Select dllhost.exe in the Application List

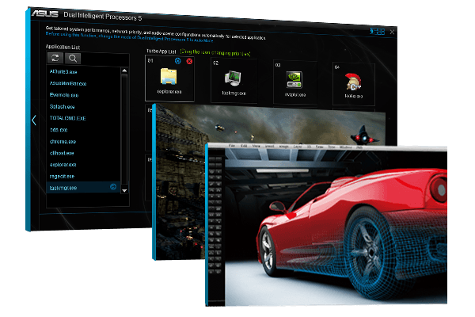pos(62,153)
